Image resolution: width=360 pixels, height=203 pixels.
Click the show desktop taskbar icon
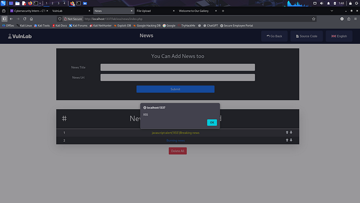point(11,3)
